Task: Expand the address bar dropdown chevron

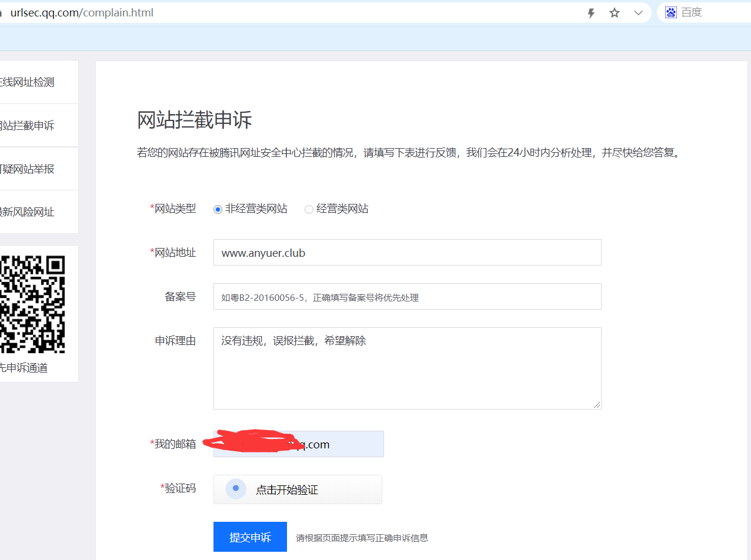Action: pos(638,13)
